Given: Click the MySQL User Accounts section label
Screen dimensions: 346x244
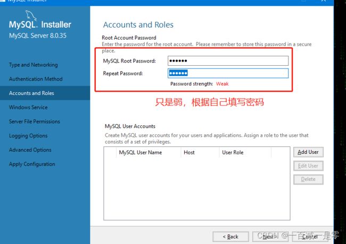Looking at the screenshot, I should point(130,126).
